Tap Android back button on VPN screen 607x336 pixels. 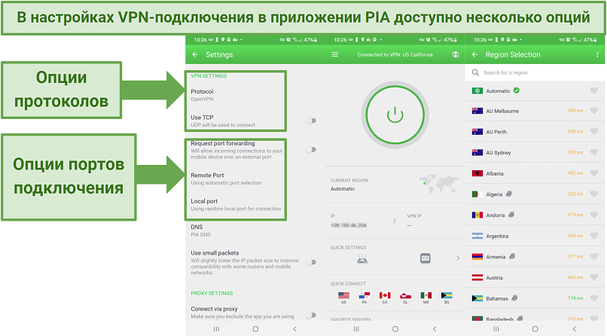coord(435,329)
